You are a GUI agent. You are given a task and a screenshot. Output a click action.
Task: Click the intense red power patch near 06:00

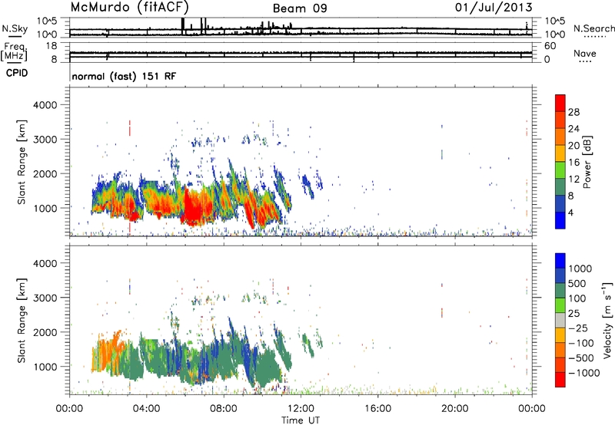coord(194,207)
